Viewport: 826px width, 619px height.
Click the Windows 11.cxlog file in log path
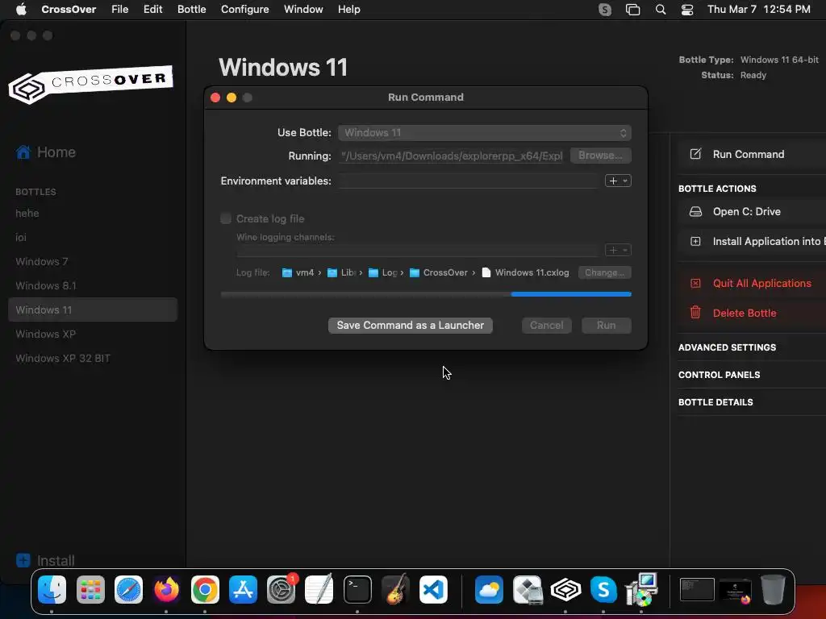point(525,272)
